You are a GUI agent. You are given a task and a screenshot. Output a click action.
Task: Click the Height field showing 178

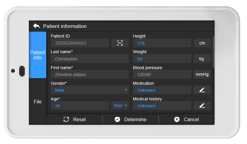pos(162,43)
